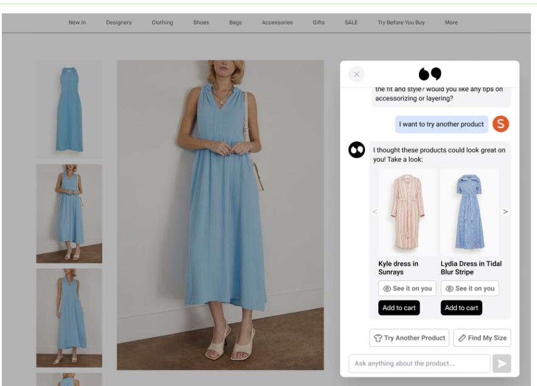Open the Designers menu
Viewport: 537px width, 386px height.
[x=119, y=22]
